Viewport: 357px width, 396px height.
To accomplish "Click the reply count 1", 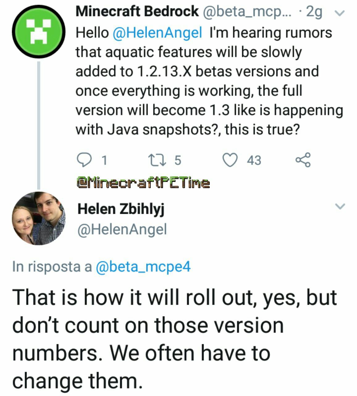I will pyautogui.click(x=104, y=160).
